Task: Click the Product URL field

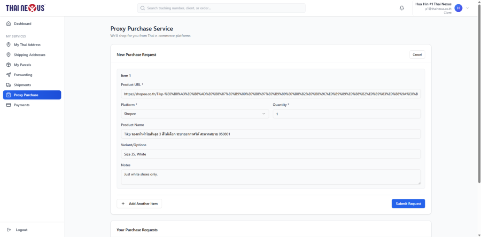Action: point(271,94)
